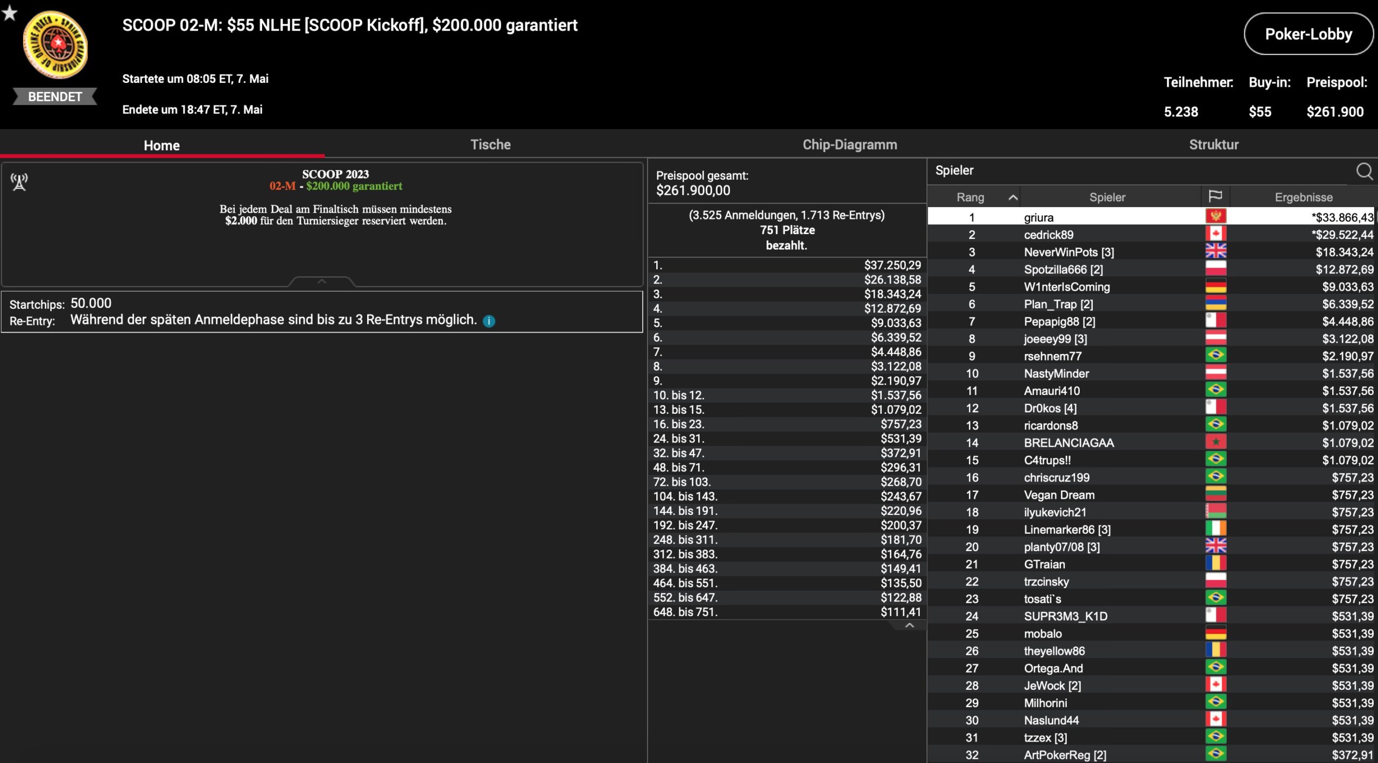
Task: Click GTraian's Romania flag
Action: 1216,563
